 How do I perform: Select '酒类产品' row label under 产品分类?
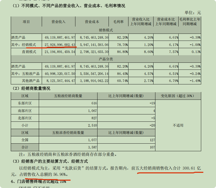coord(18,66)
